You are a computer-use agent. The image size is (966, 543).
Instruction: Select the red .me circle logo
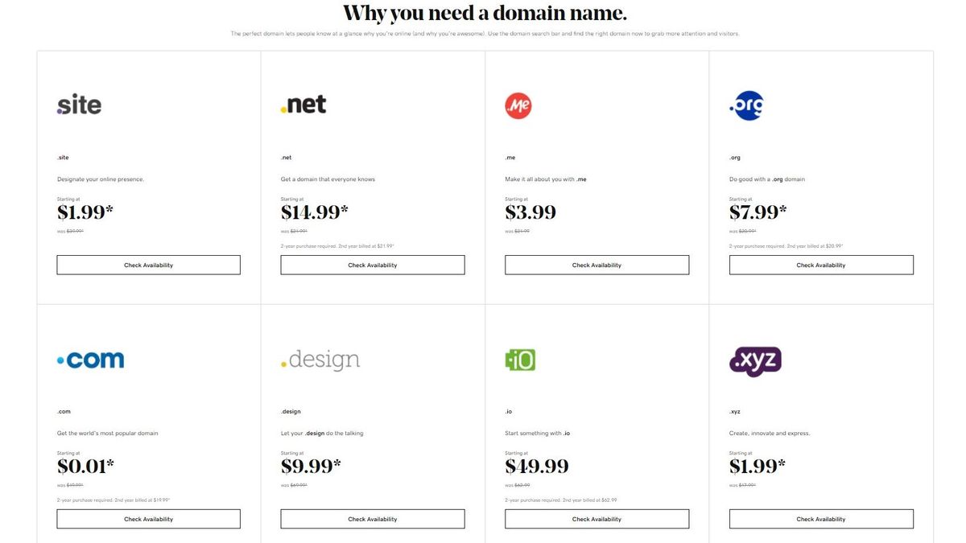(518, 105)
